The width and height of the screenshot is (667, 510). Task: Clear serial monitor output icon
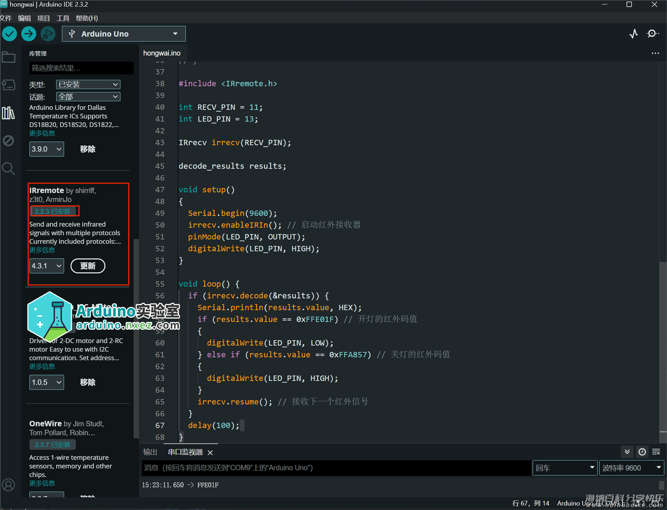[656, 452]
